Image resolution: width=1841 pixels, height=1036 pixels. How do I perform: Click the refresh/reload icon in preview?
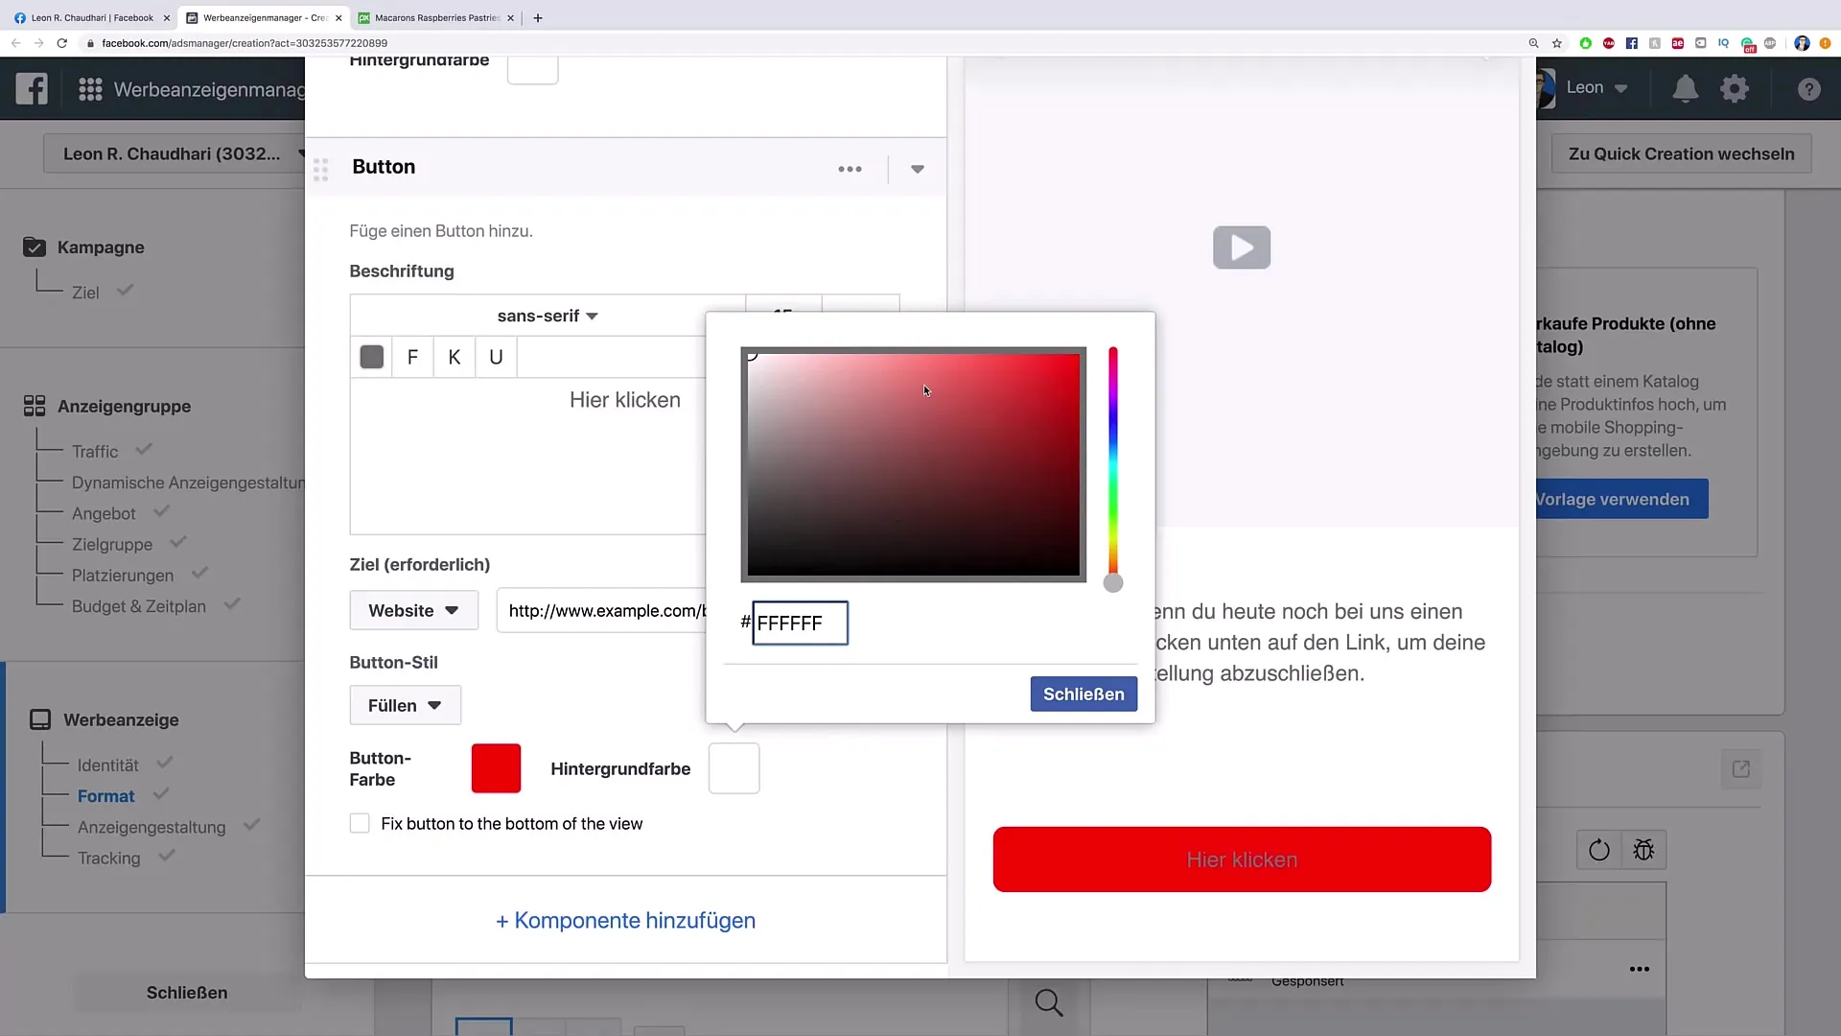point(1598,850)
